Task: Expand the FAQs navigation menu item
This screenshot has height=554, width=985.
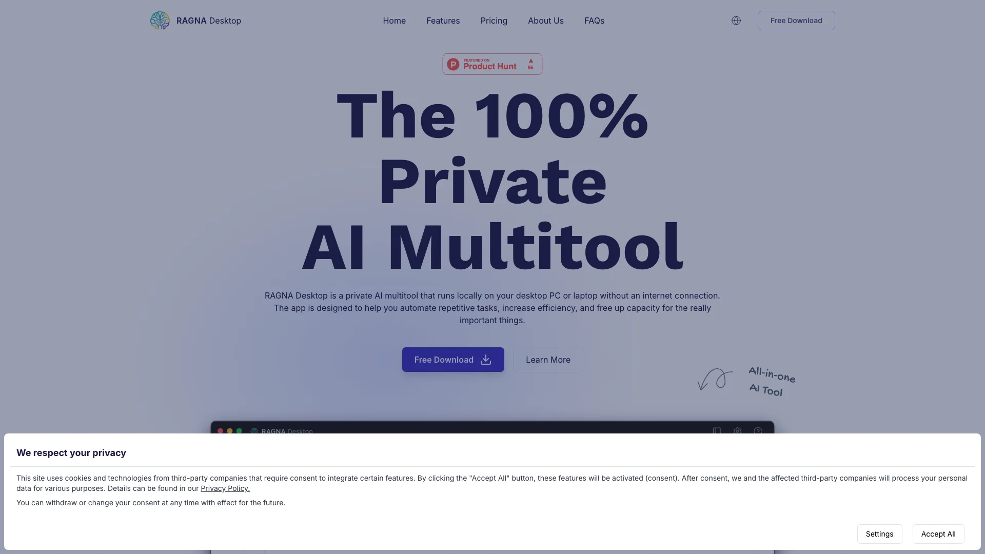Action: (593, 21)
